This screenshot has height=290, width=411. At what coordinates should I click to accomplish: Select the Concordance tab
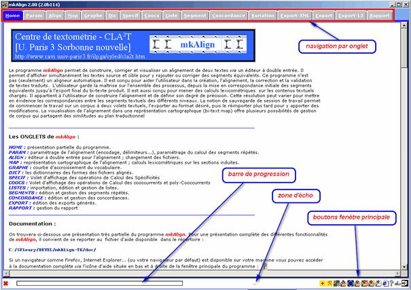tap(228, 16)
